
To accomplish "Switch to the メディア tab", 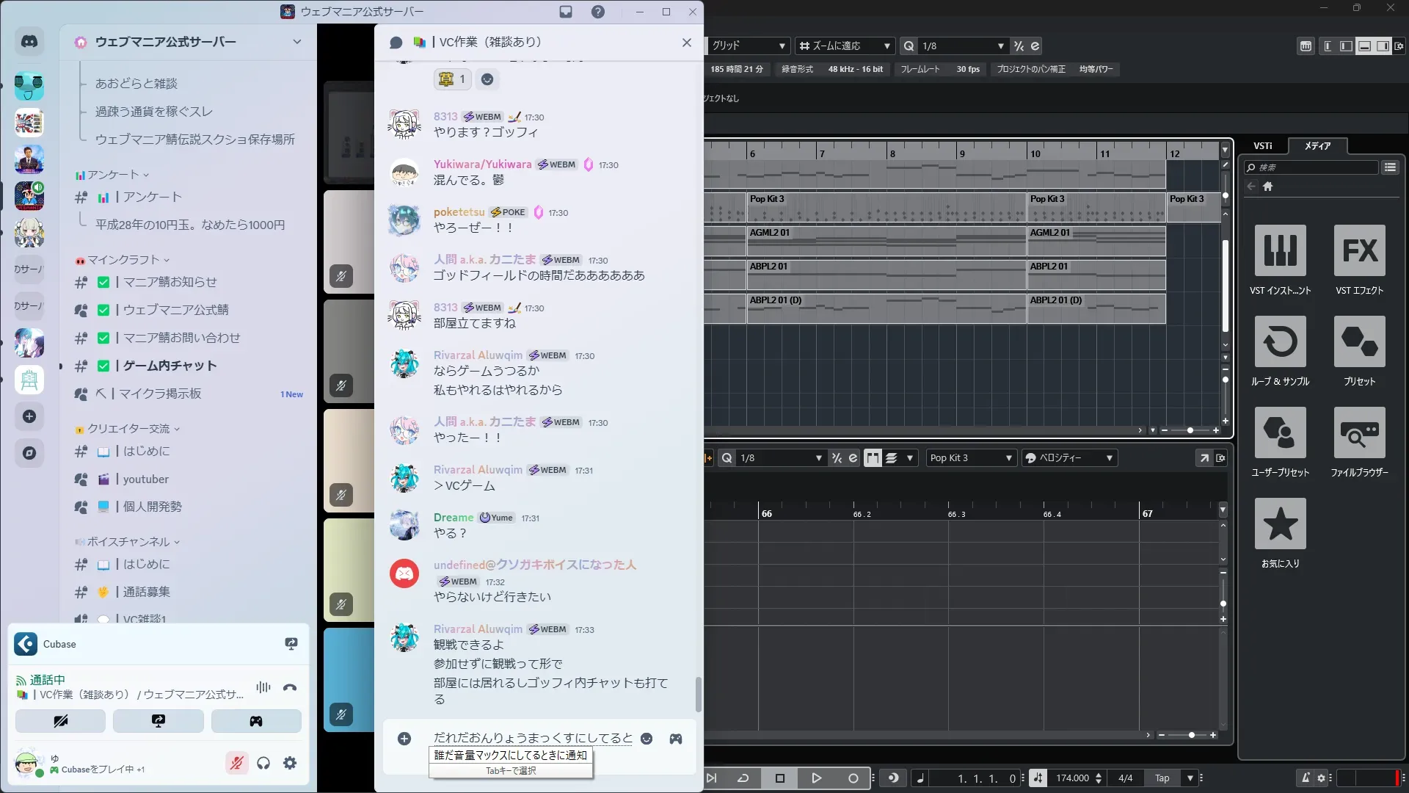I will pyautogui.click(x=1317, y=146).
